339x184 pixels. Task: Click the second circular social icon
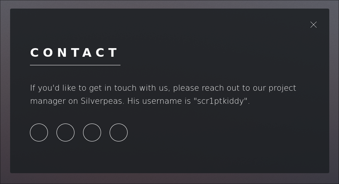pos(65,132)
